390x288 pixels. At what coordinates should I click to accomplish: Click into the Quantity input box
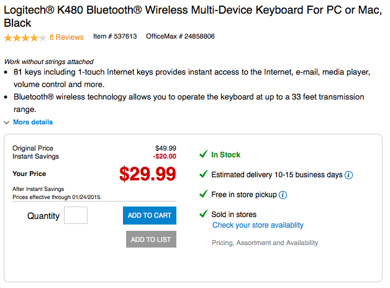coord(76,215)
